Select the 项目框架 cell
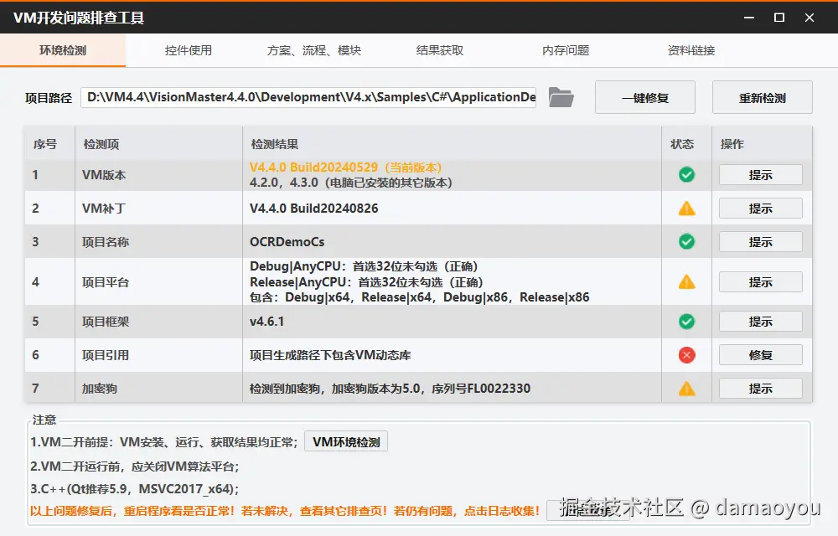Screen dimensions: 838x536 158,322
